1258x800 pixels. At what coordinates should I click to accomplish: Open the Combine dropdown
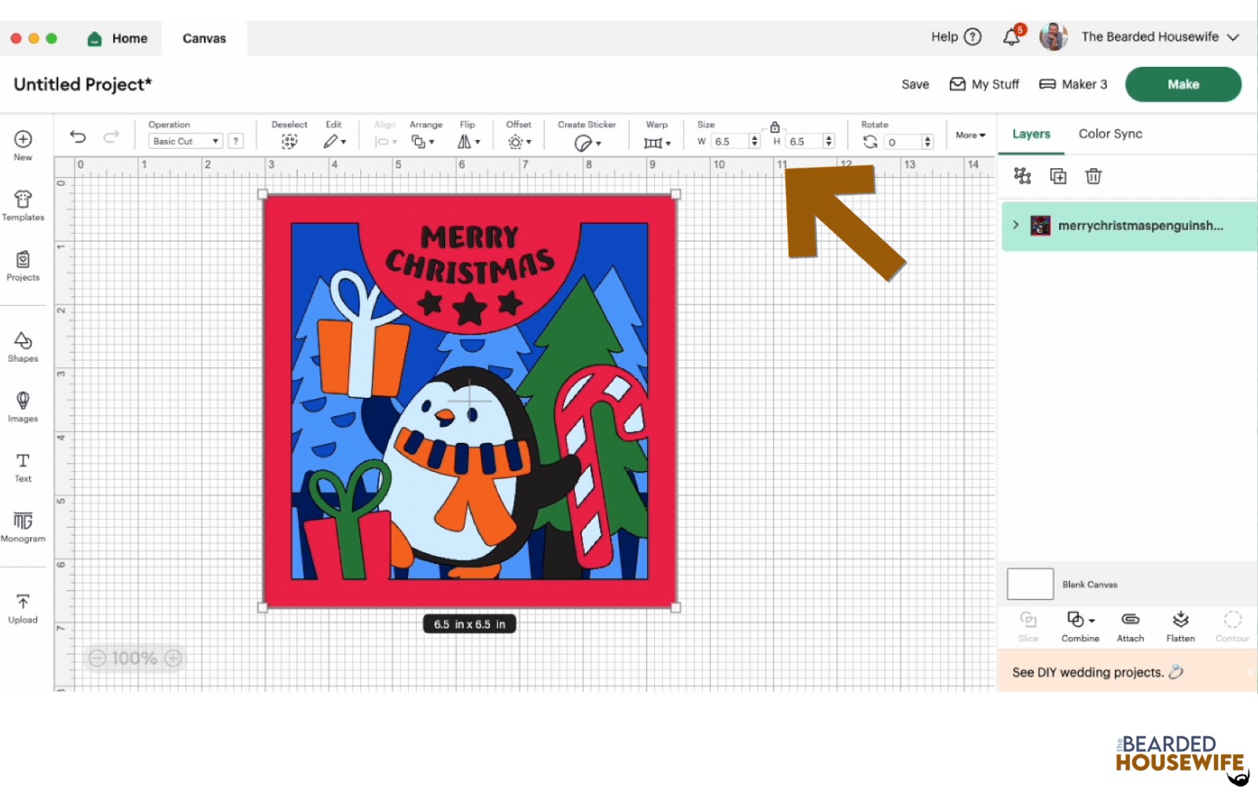pos(1080,627)
